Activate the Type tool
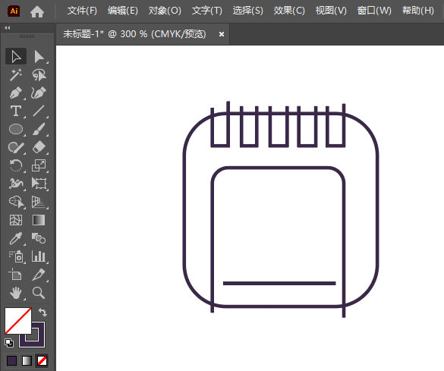 [x=16, y=111]
